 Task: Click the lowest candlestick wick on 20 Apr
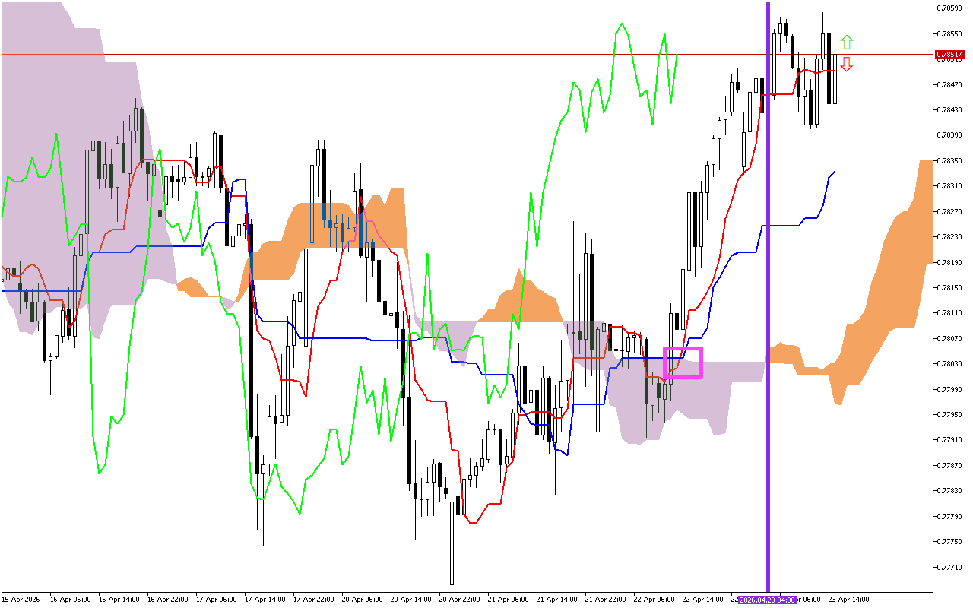pyautogui.click(x=452, y=584)
